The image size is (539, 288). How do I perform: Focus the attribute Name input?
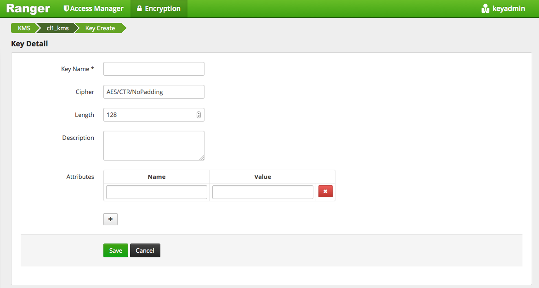(x=156, y=192)
